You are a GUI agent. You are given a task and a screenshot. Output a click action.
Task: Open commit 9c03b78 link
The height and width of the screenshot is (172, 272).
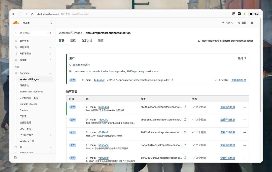click(104, 158)
